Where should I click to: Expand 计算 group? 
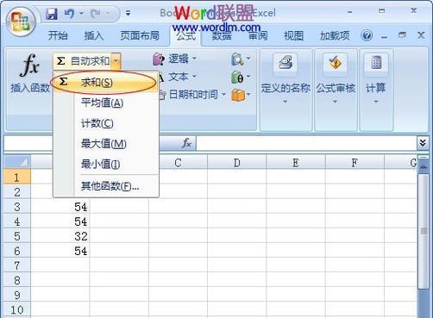coord(376,90)
